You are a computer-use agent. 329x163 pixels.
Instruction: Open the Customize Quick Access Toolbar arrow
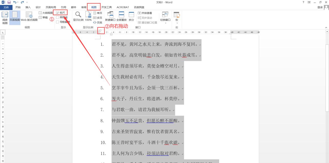coord(27,3)
